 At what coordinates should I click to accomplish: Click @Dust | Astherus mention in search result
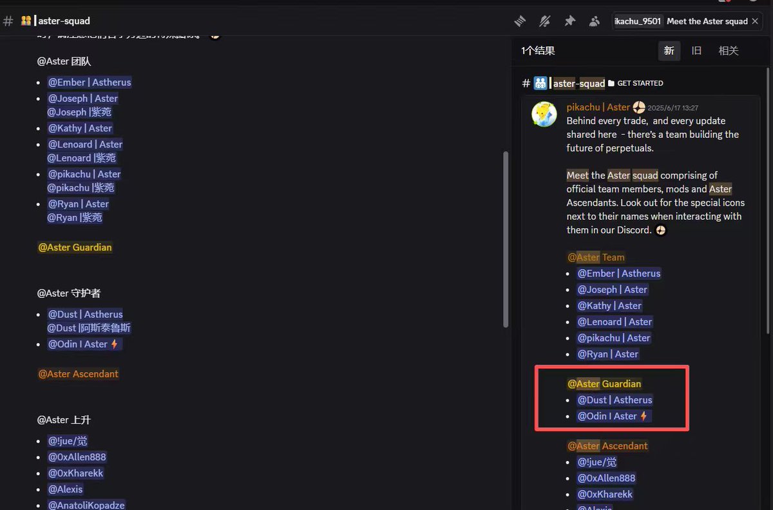tap(615, 400)
